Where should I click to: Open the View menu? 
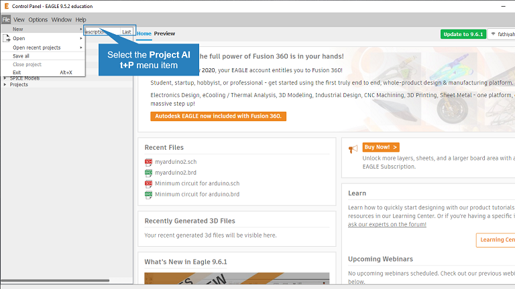click(x=19, y=19)
